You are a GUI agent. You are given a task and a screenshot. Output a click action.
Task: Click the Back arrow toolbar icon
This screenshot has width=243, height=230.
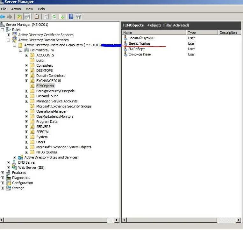tap(3, 17)
